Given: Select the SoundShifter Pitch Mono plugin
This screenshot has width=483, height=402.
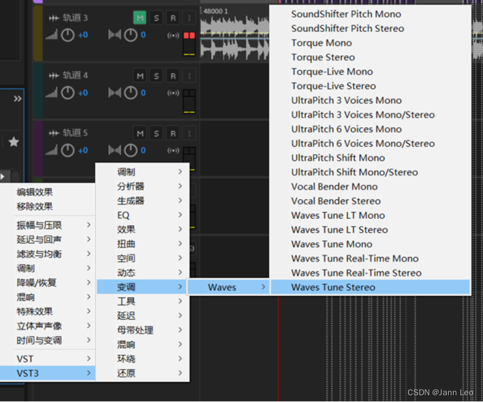Looking at the screenshot, I should pyautogui.click(x=370, y=14).
